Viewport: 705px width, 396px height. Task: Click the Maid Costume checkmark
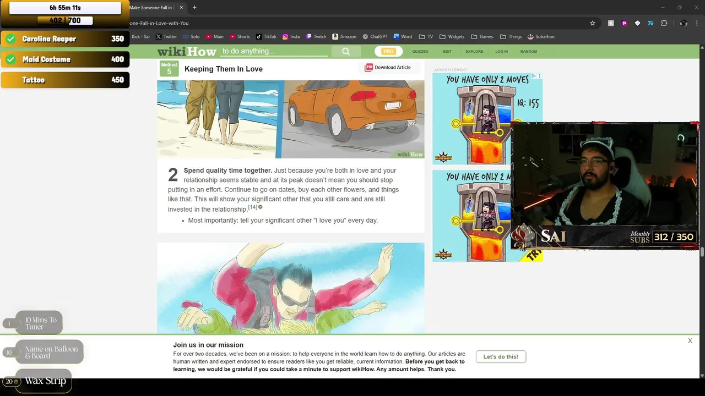10,59
